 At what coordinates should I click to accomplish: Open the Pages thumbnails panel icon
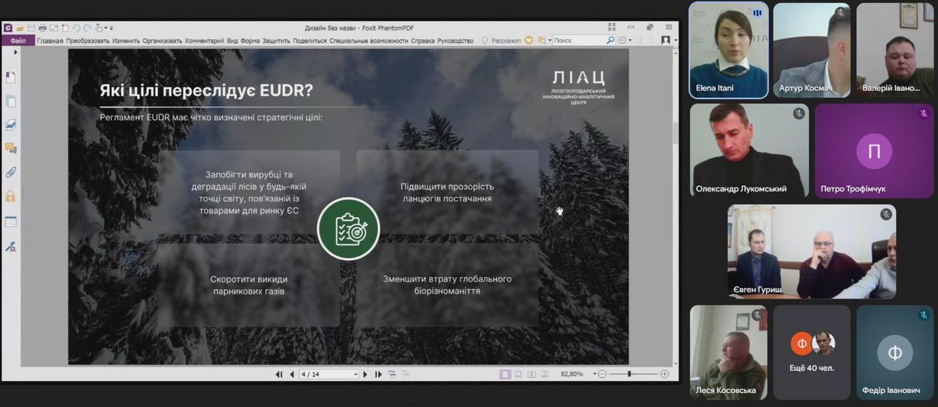(x=10, y=102)
